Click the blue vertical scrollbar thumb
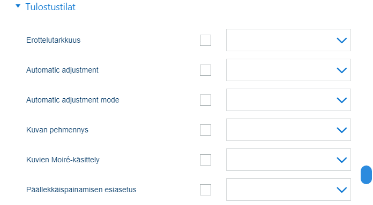 tap(367, 175)
